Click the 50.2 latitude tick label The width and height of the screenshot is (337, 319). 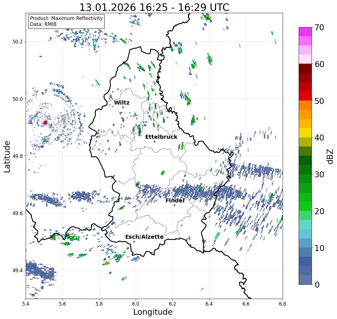pos(18,42)
